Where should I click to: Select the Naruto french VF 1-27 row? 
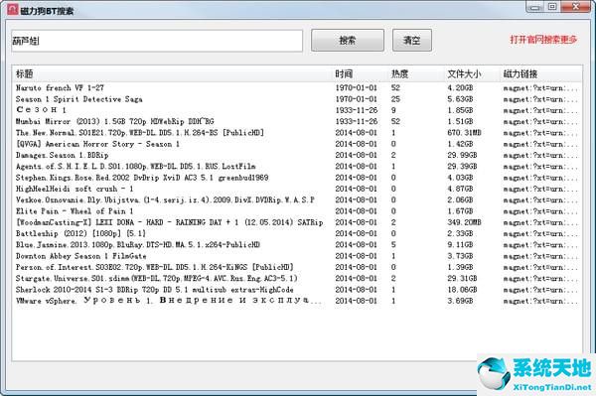(x=296, y=87)
